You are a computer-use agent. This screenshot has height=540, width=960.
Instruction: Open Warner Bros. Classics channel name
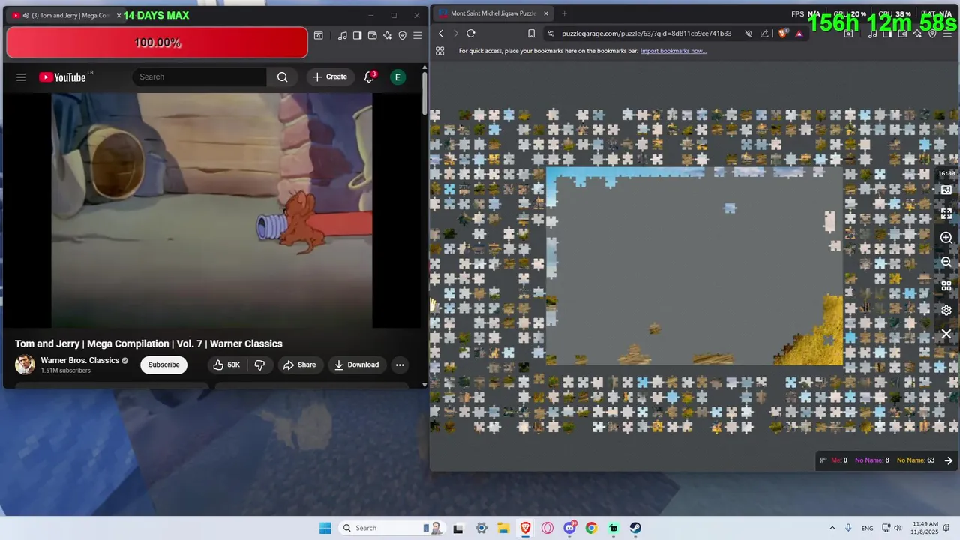coord(80,360)
